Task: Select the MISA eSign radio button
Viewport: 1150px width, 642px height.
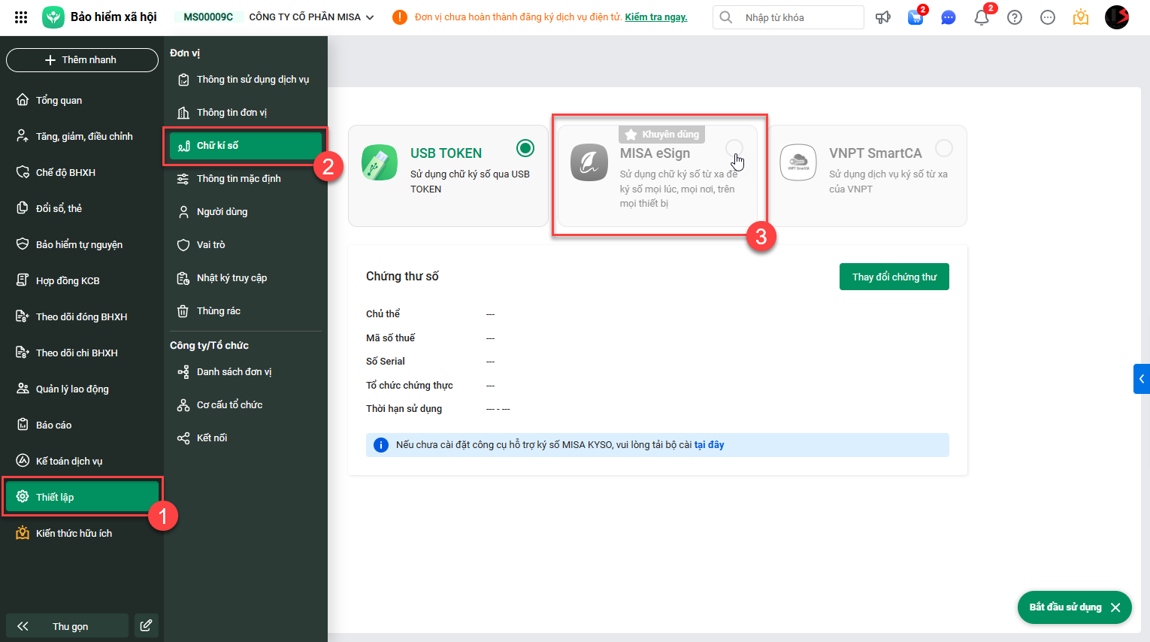Action: [734, 148]
